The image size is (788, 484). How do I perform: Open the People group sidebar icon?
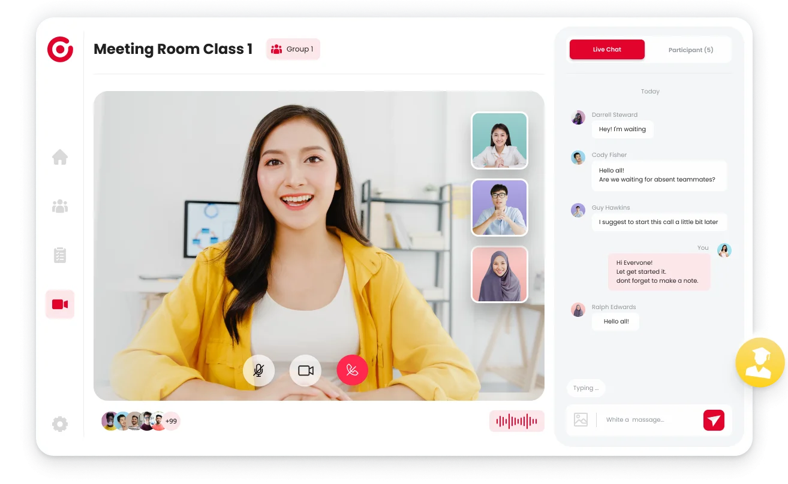tap(60, 207)
